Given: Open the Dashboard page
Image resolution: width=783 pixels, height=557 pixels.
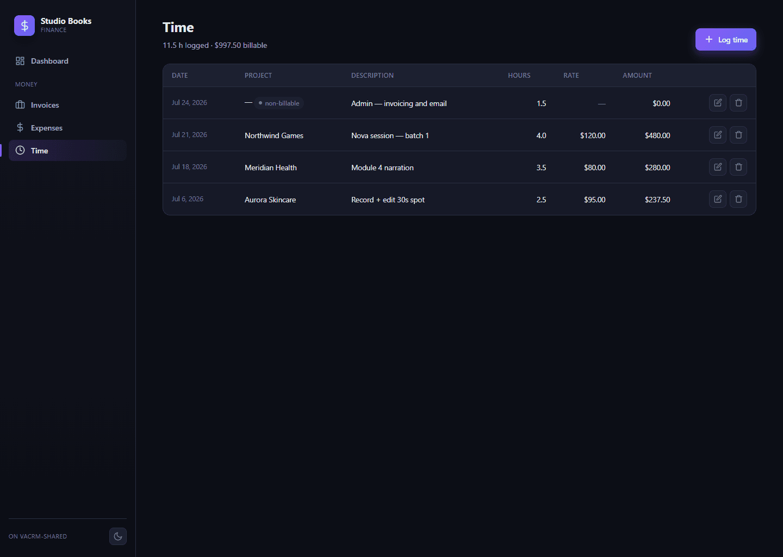Looking at the screenshot, I should point(67,61).
